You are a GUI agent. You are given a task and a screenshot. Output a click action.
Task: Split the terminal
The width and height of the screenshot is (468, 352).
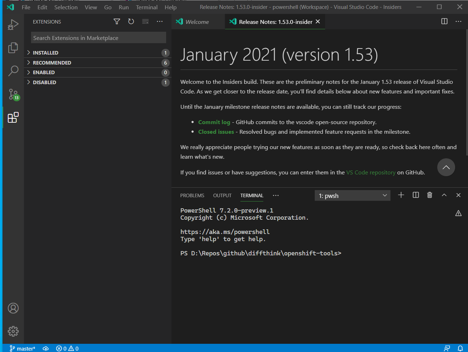tap(415, 195)
